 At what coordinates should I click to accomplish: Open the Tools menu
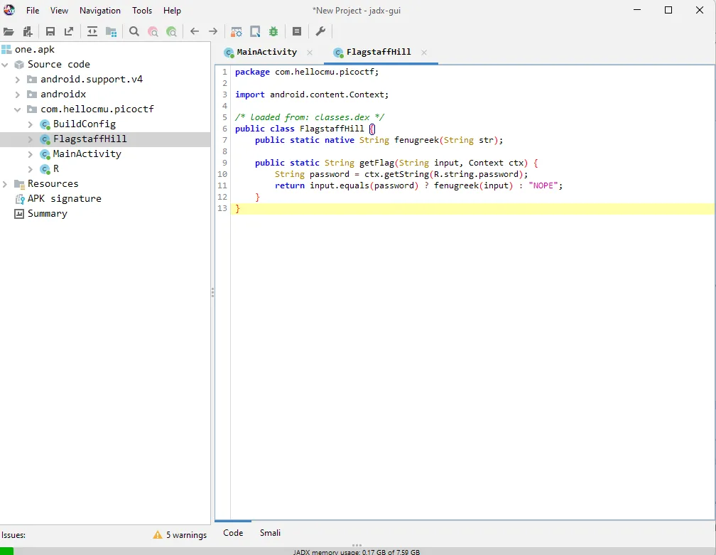click(x=142, y=11)
